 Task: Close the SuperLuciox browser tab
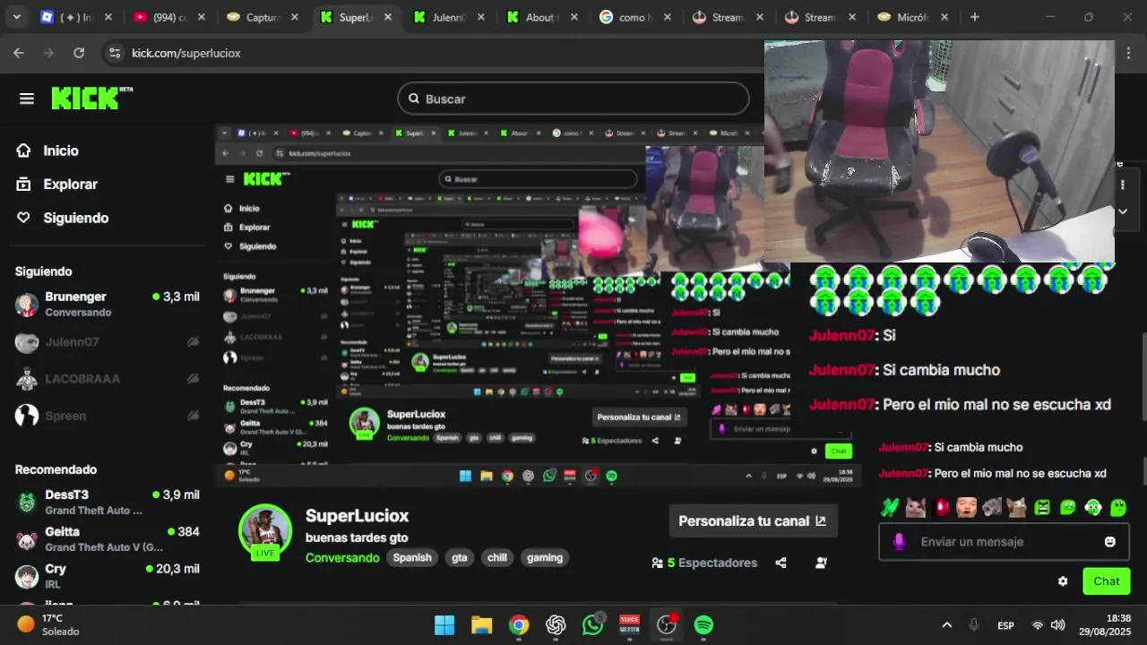click(x=388, y=17)
